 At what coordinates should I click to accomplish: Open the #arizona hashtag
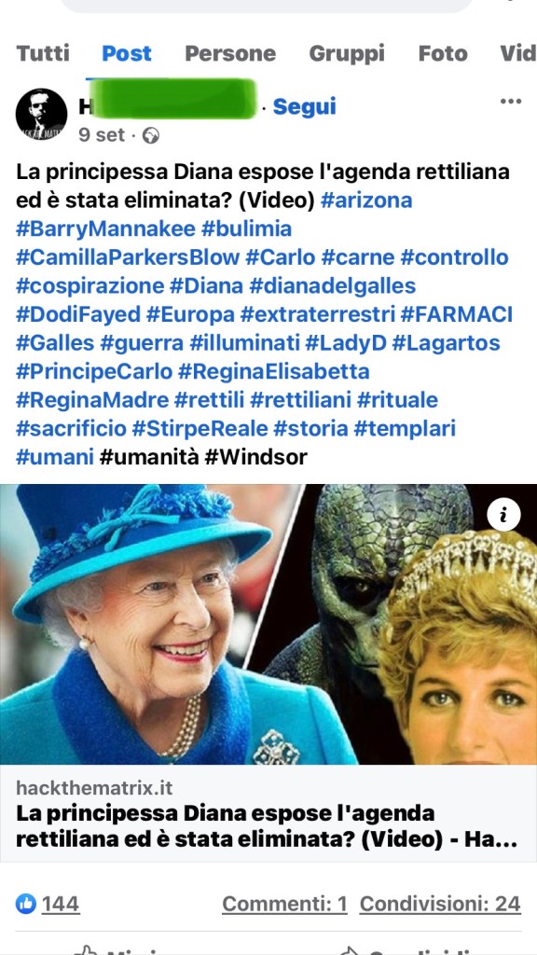pos(365,200)
